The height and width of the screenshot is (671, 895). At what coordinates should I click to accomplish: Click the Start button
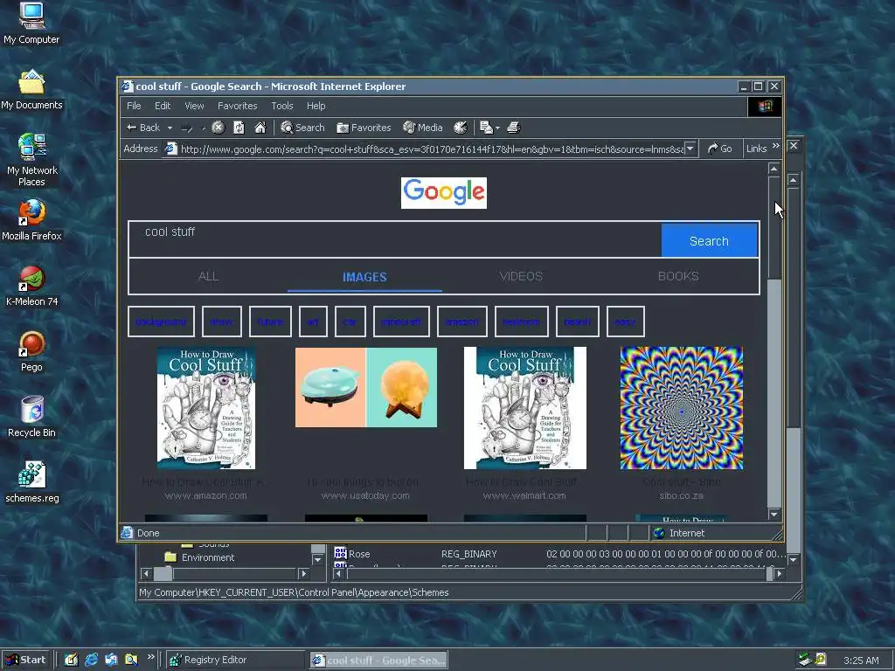pos(26,660)
